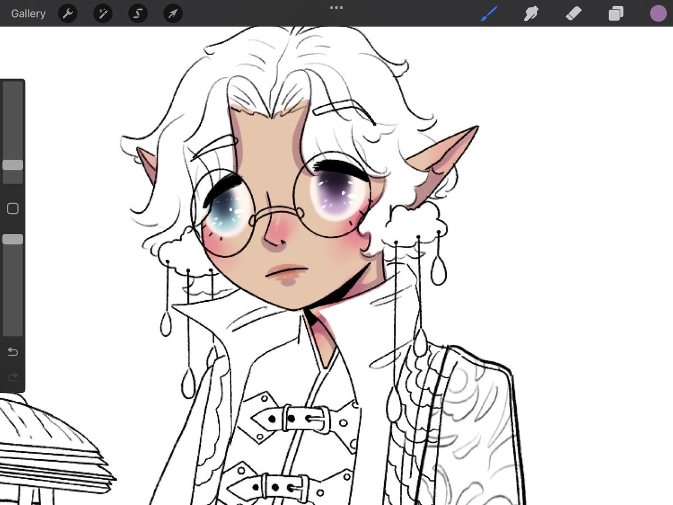The width and height of the screenshot is (673, 505).
Task: Redo the last undone action
Action: click(x=12, y=377)
